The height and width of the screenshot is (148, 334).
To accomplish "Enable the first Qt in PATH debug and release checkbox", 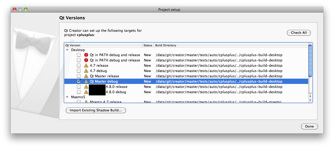I will click(79, 55).
